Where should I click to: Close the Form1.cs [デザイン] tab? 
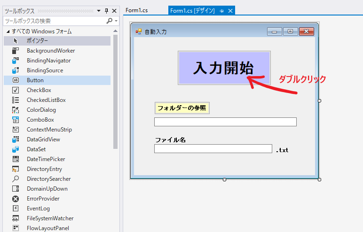230,11
